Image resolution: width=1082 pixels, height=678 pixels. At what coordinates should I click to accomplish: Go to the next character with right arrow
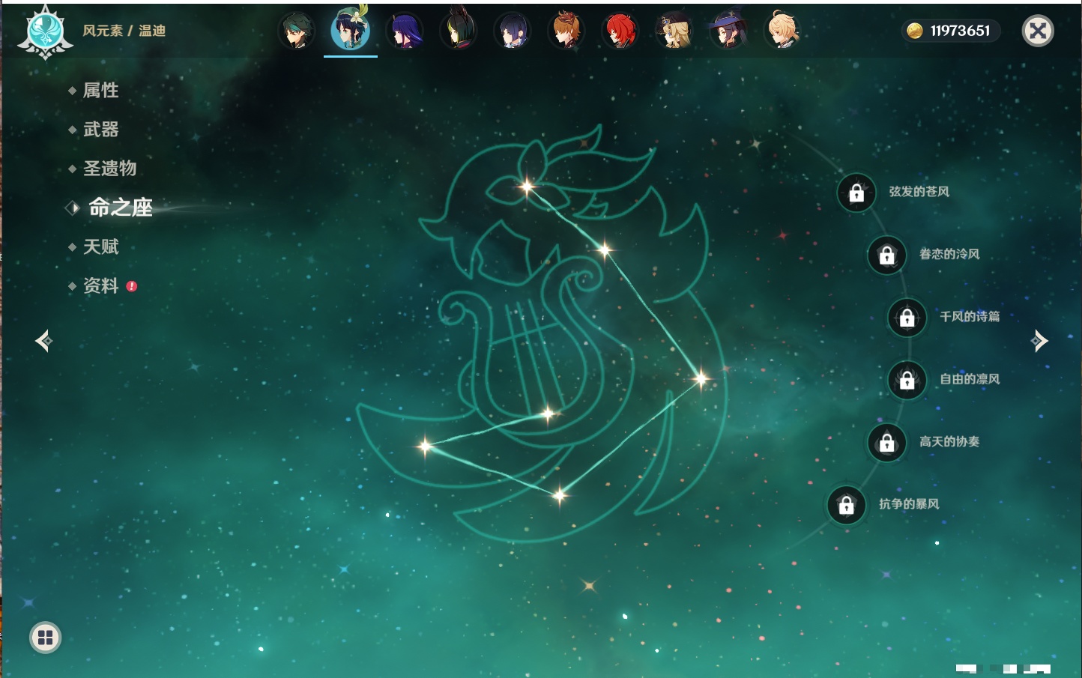point(1039,341)
